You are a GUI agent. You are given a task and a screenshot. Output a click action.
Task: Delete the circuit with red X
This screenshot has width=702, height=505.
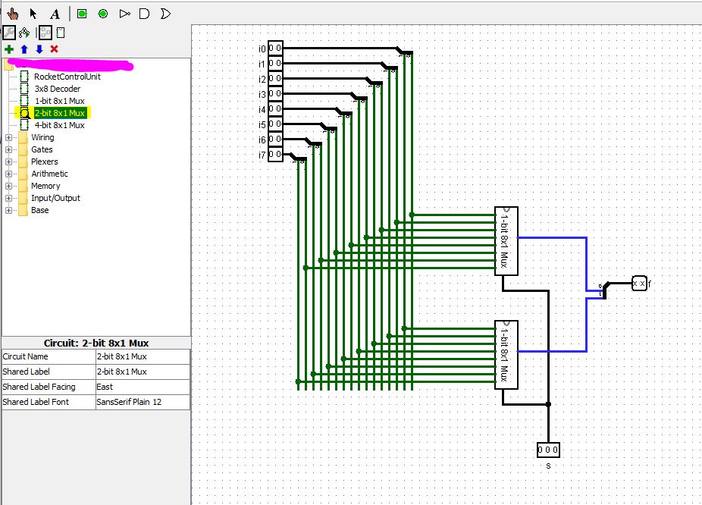point(54,49)
